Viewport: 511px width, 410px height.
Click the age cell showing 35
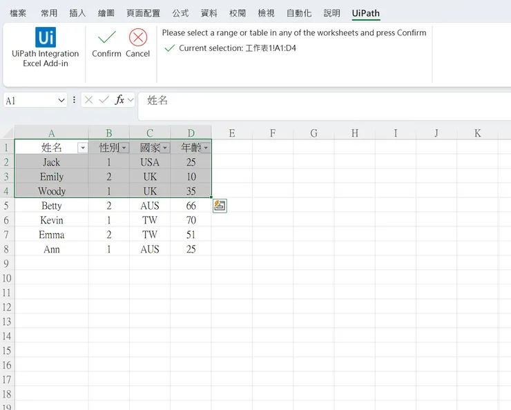point(191,191)
